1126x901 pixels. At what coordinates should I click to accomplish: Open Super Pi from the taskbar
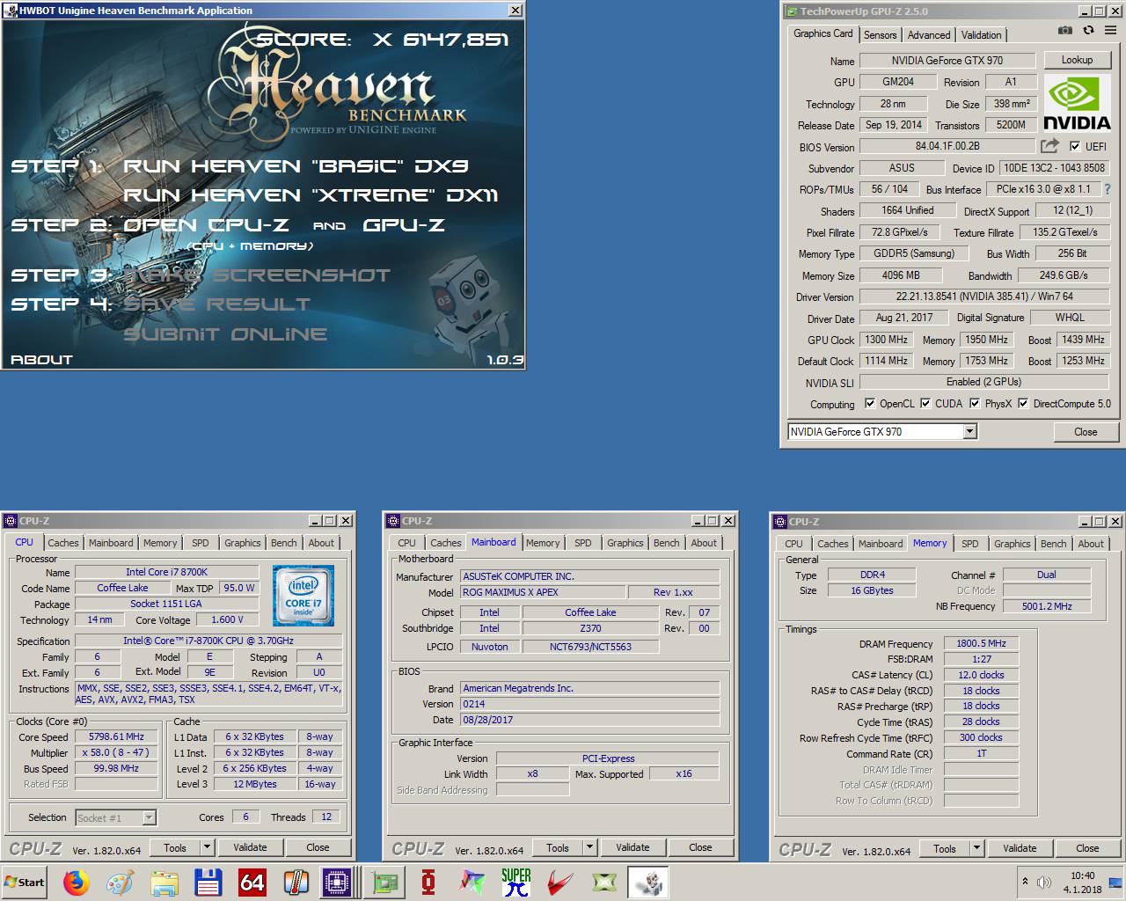point(516,882)
